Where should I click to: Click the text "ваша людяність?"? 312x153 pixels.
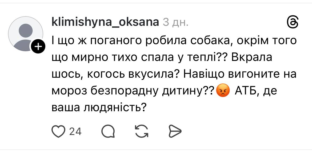pos(99,107)
